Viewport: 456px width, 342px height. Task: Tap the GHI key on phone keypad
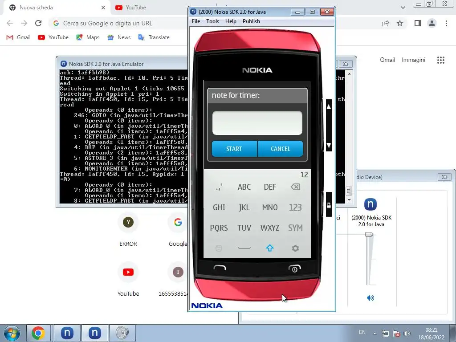[219, 208]
